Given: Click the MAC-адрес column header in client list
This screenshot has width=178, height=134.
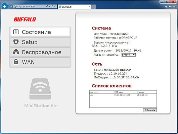Looking at the screenshot, I should (119, 92).
